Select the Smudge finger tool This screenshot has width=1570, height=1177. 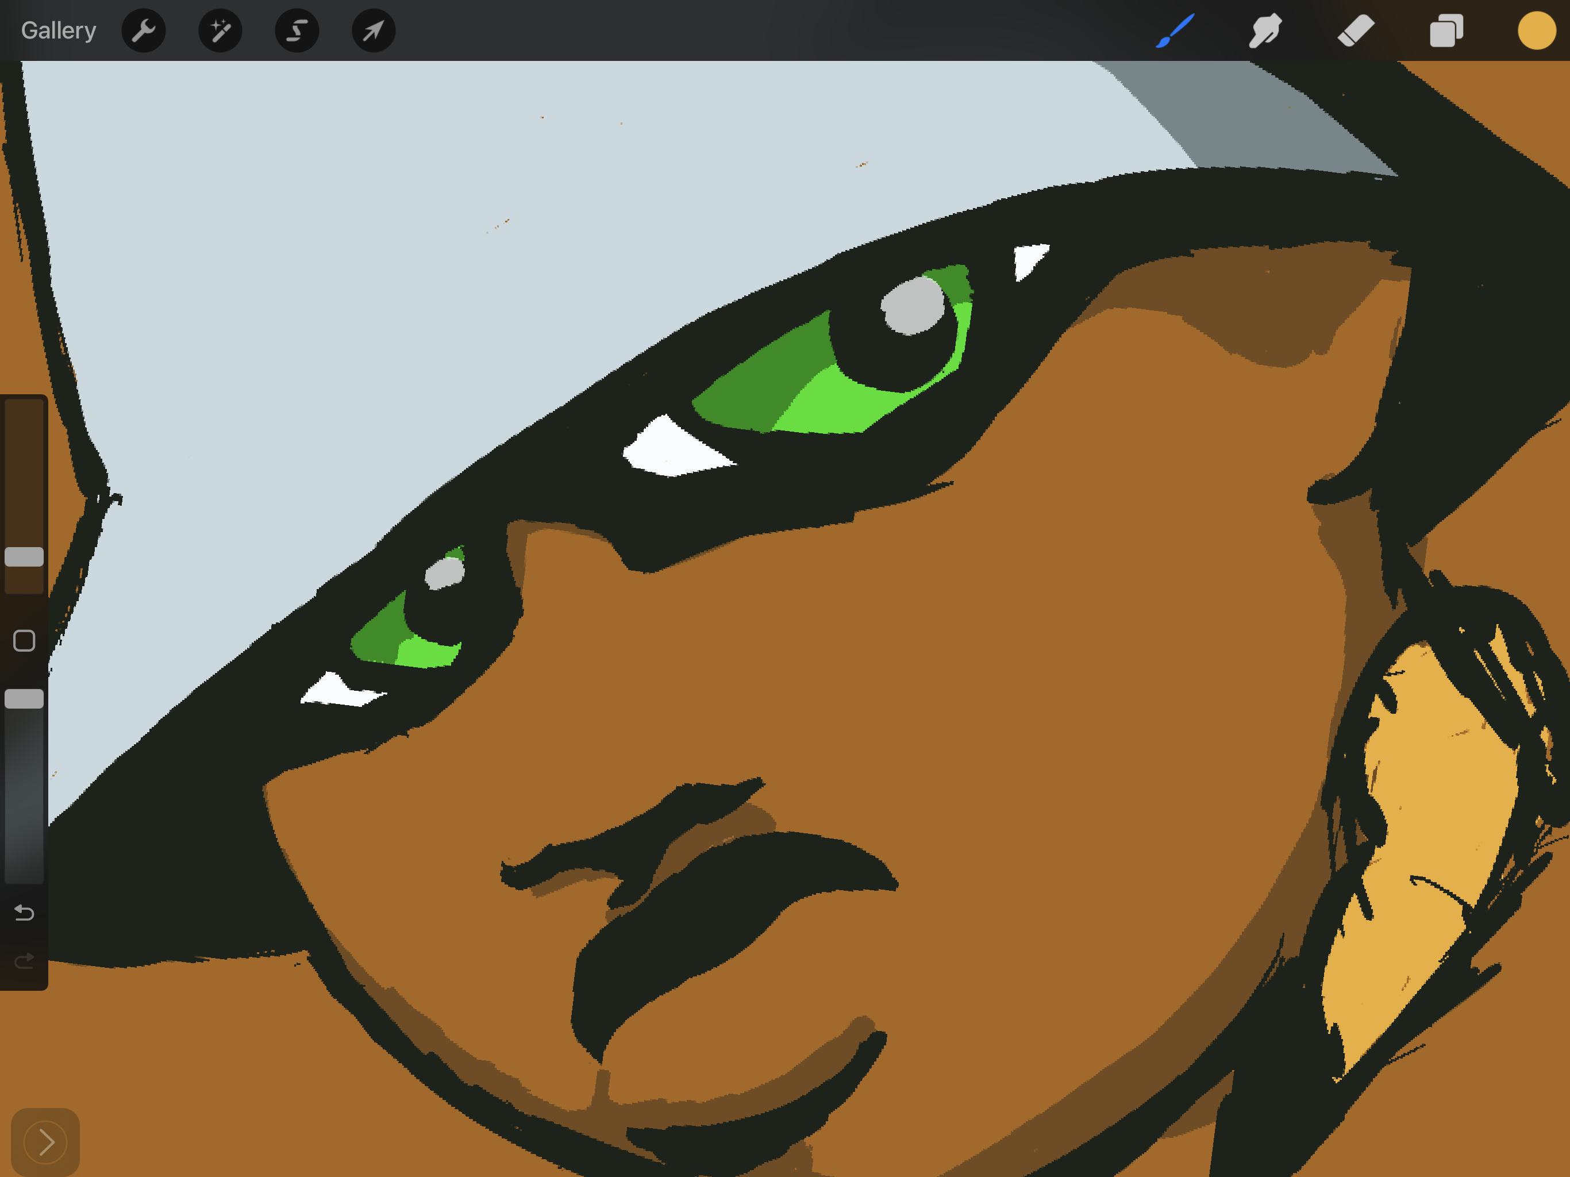1265,30
